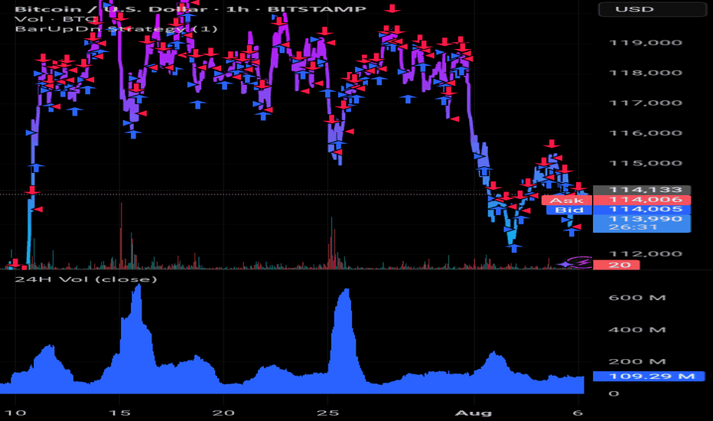Click the red Ask label tag
713x421 pixels.
click(567, 201)
